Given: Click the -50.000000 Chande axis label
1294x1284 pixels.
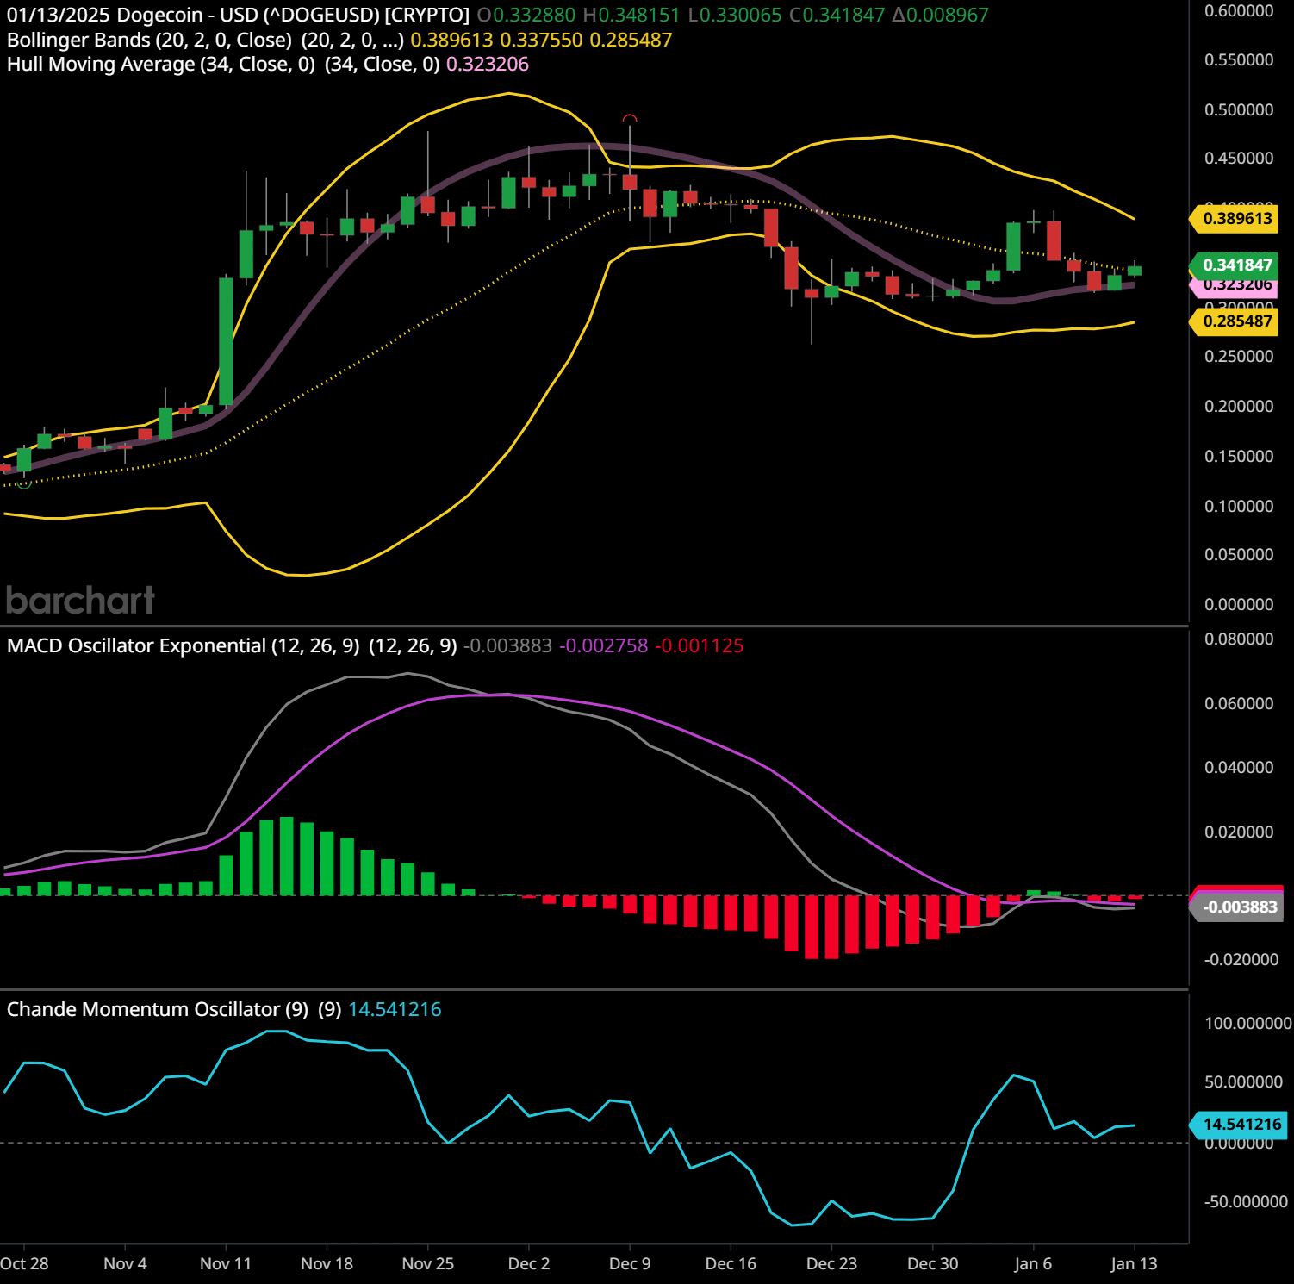Looking at the screenshot, I should point(1246,1201).
